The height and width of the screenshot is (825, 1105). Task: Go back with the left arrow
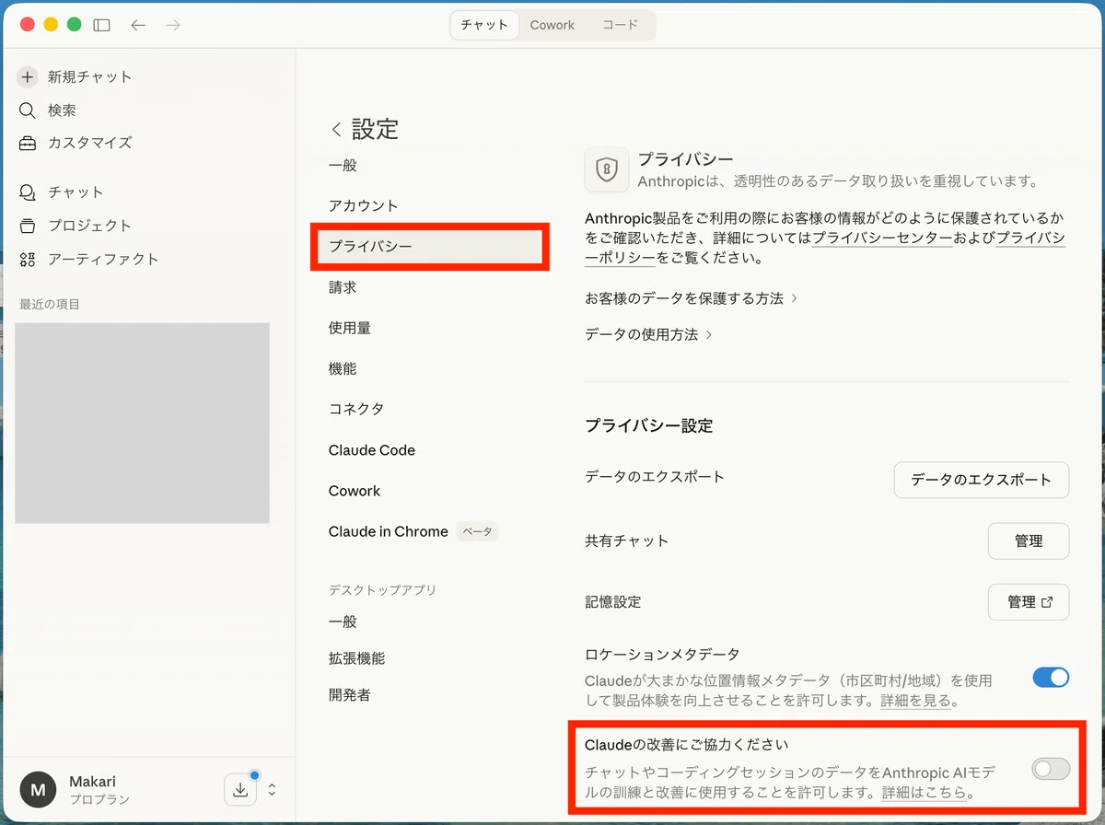[138, 25]
